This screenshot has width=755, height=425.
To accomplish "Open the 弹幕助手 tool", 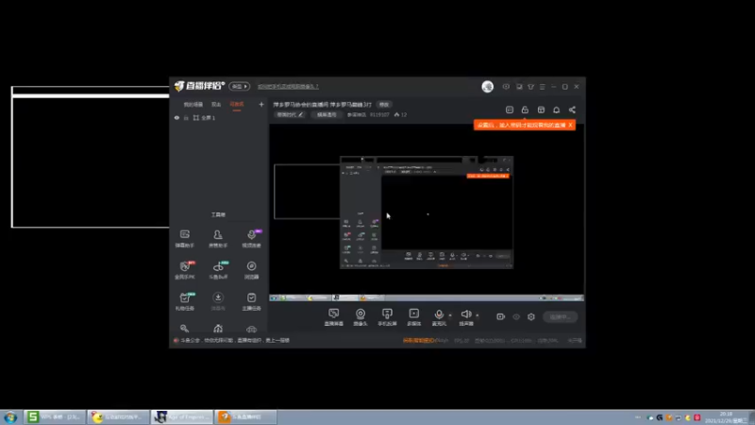I will (x=184, y=239).
